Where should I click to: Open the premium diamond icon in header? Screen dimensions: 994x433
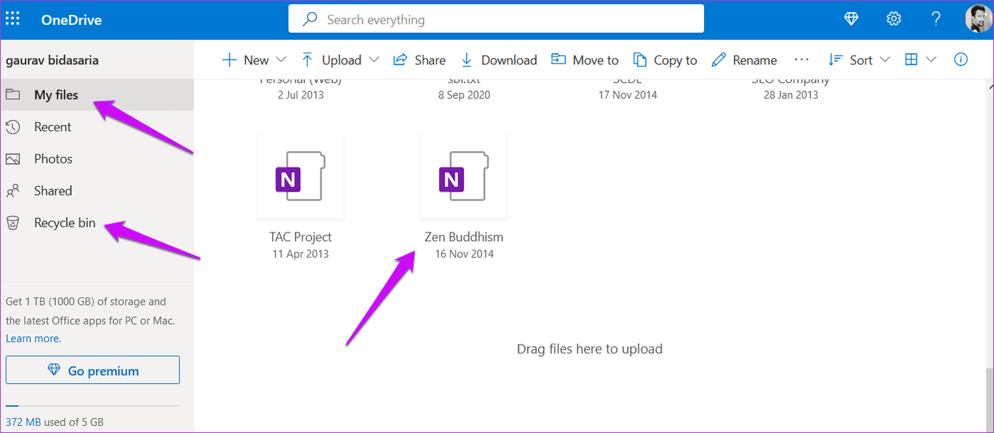pyautogui.click(x=851, y=19)
